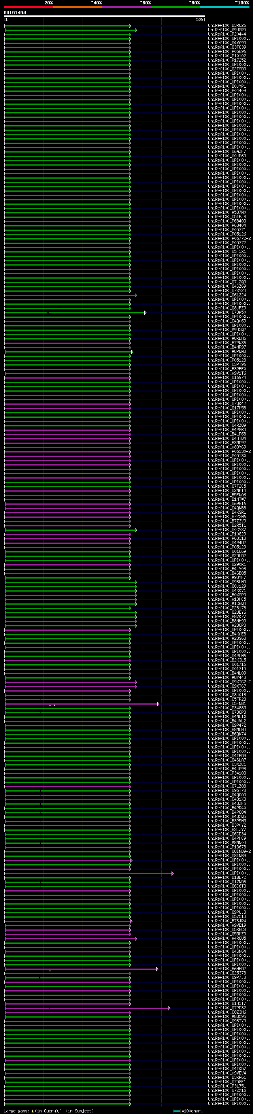Image resolution: width=253 pixels, height=1114 pixels.
Task: Click the UniRef100_P63318 label
Action: coord(227,538)
